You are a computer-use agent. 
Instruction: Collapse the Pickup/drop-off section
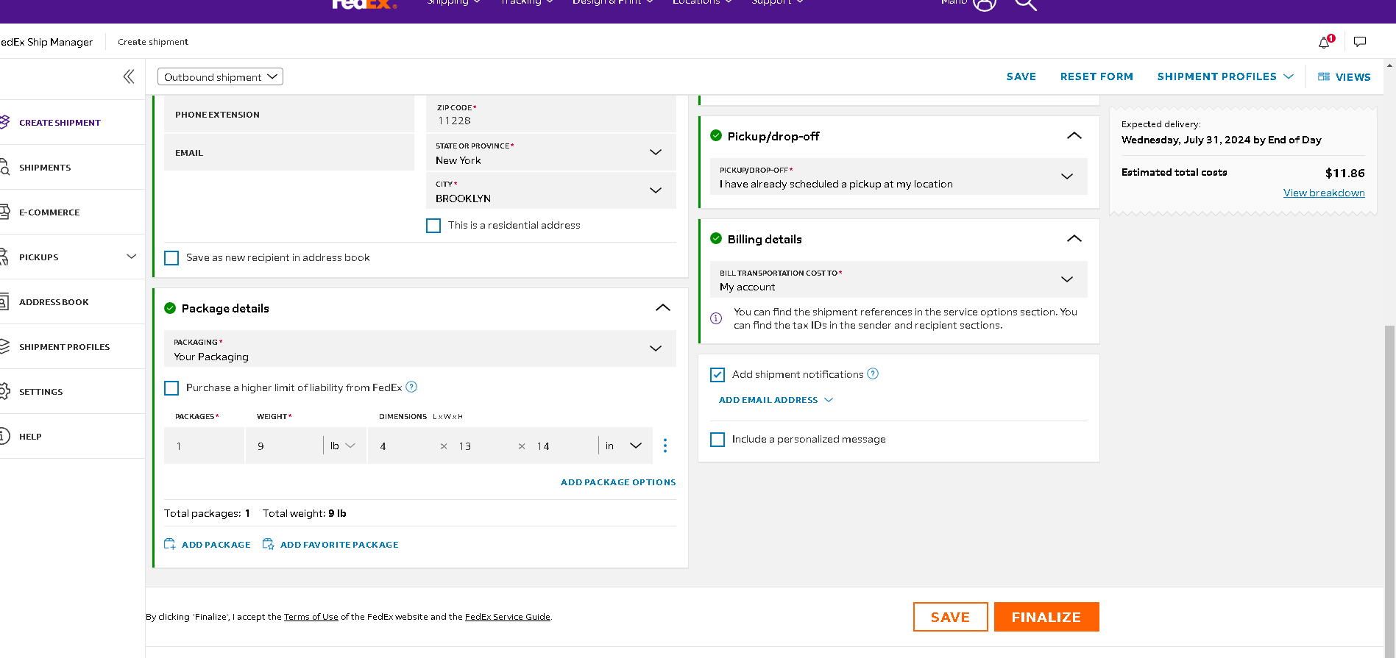[x=1074, y=136]
